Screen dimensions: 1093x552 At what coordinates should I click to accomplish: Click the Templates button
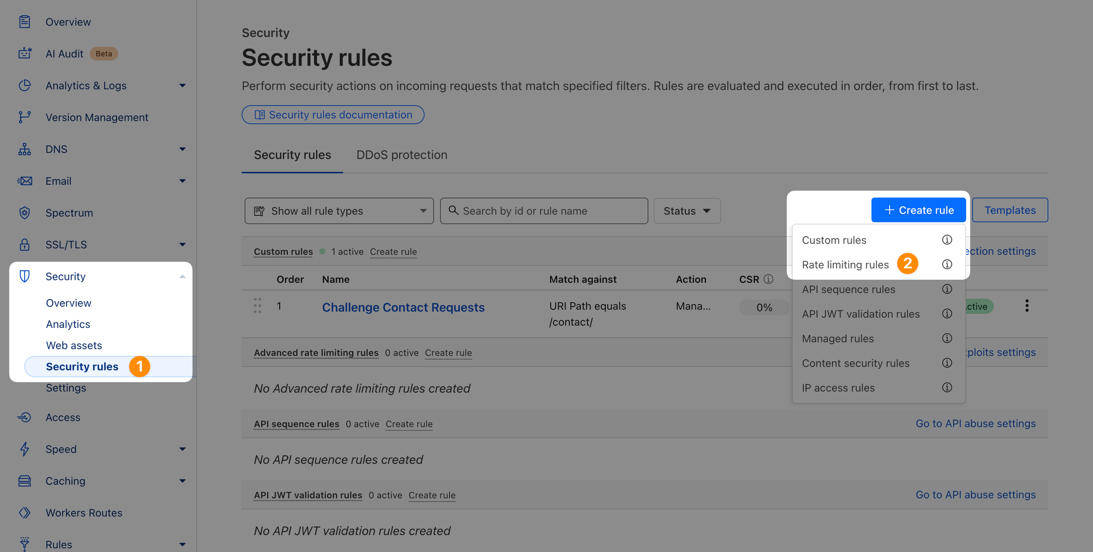1010,210
